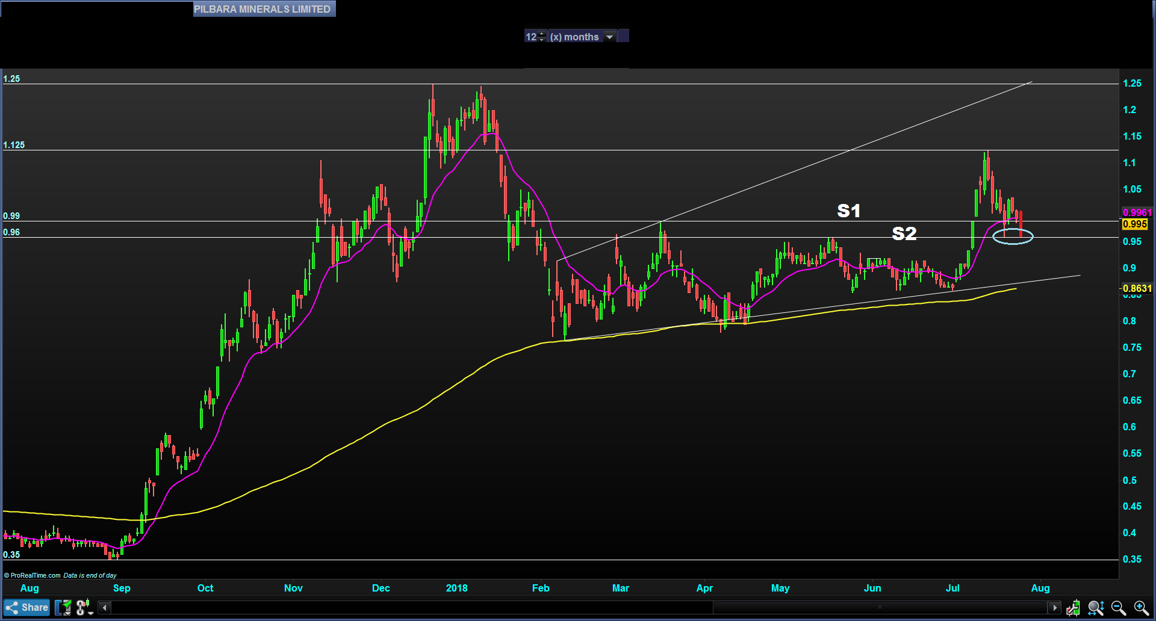Click the 1.25 top-left line label

(11, 79)
